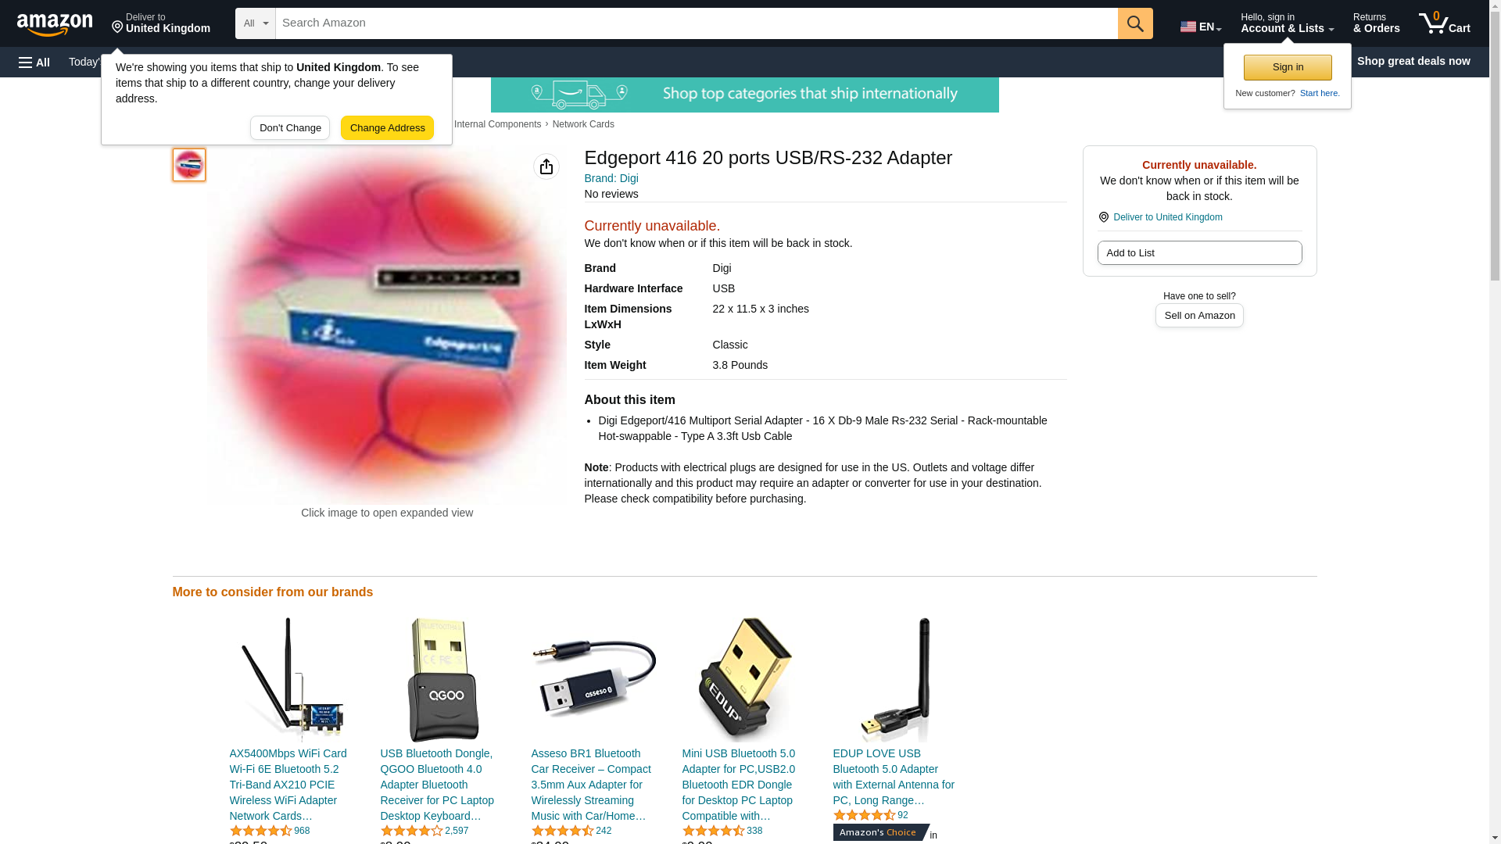This screenshot has width=1501, height=844.
Task: Expand the All search category dropdown
Action: (256, 23)
